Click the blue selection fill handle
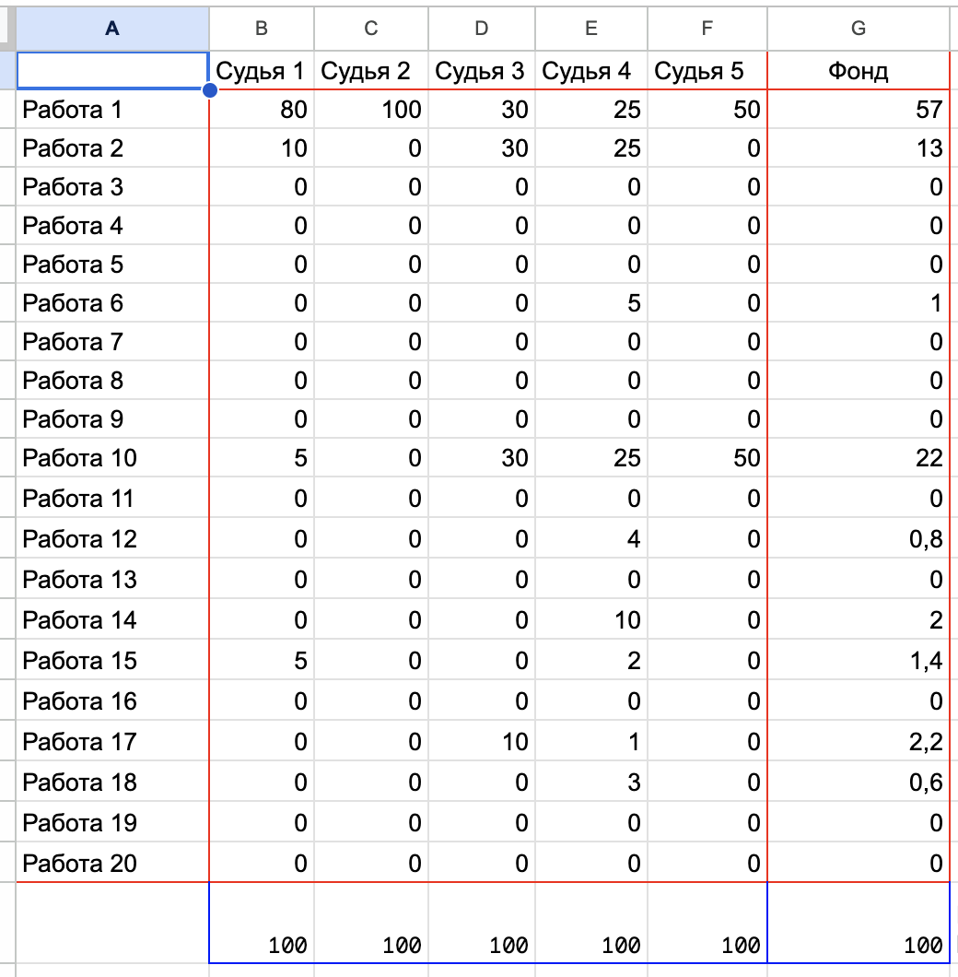Screen dimensions: 958x977 [210, 90]
